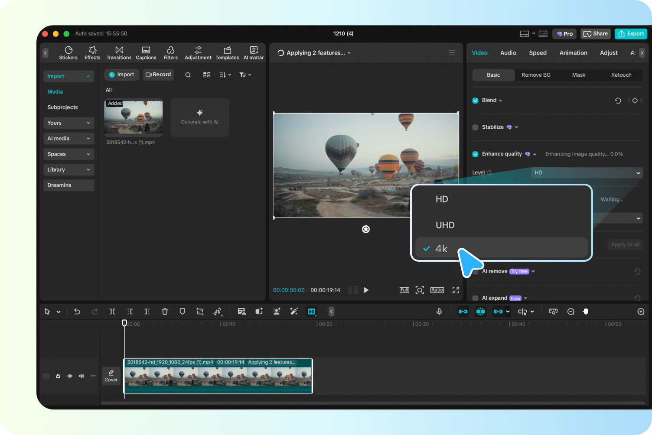Viewport: 652px width, 435px height.
Task: Click the Undo arrow in timeline toolbar
Action: 77,312
